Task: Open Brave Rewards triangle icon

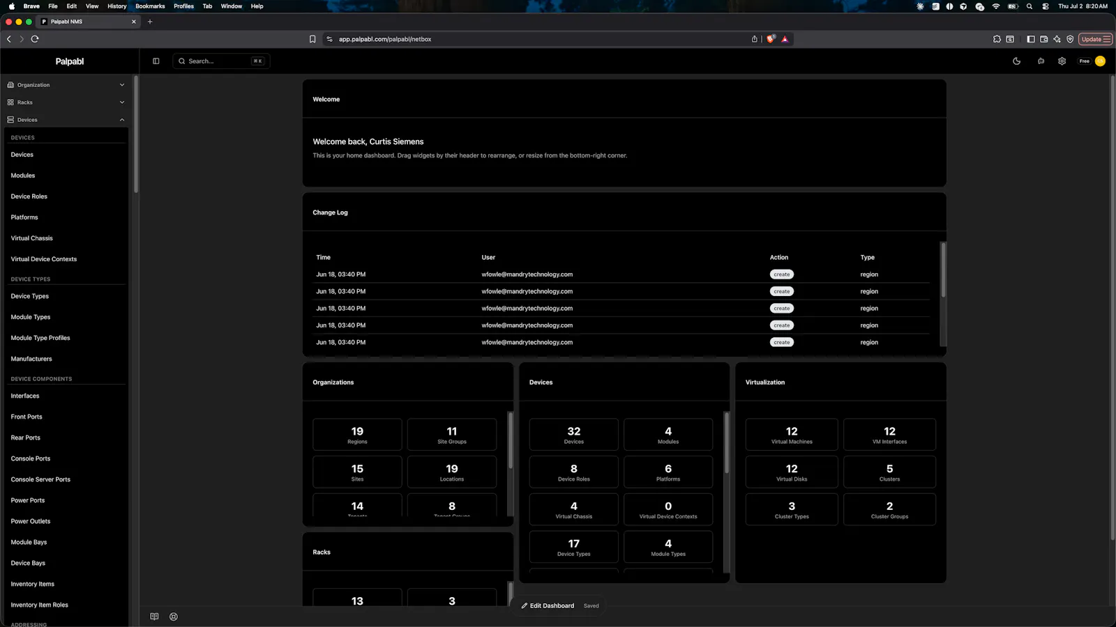Action: pos(785,39)
